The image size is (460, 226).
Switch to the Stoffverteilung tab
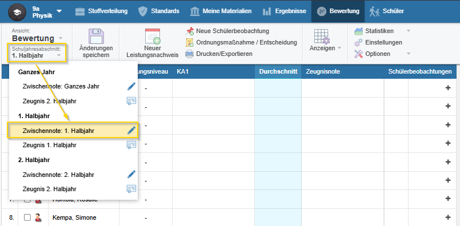101,11
